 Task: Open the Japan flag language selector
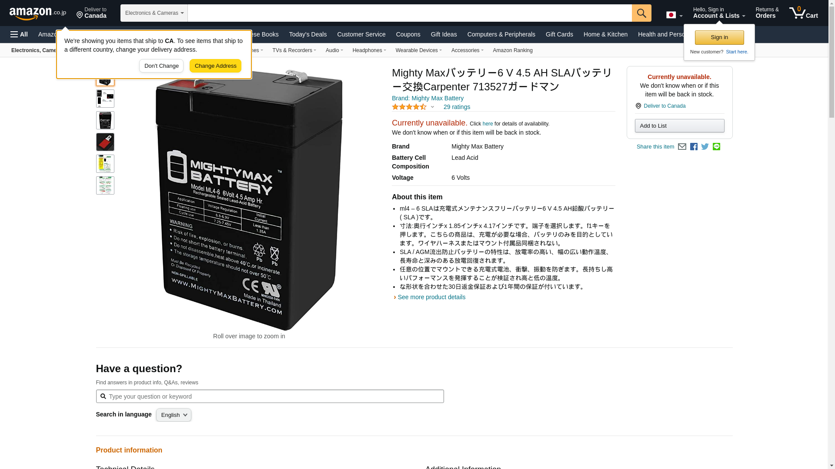click(674, 15)
